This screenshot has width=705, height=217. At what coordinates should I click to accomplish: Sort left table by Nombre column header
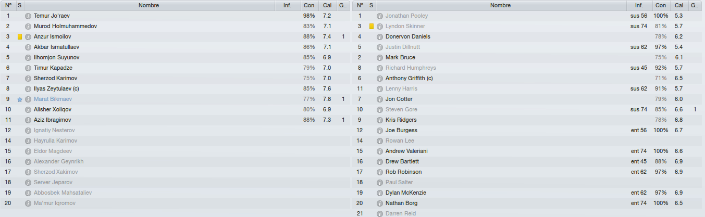click(149, 5)
